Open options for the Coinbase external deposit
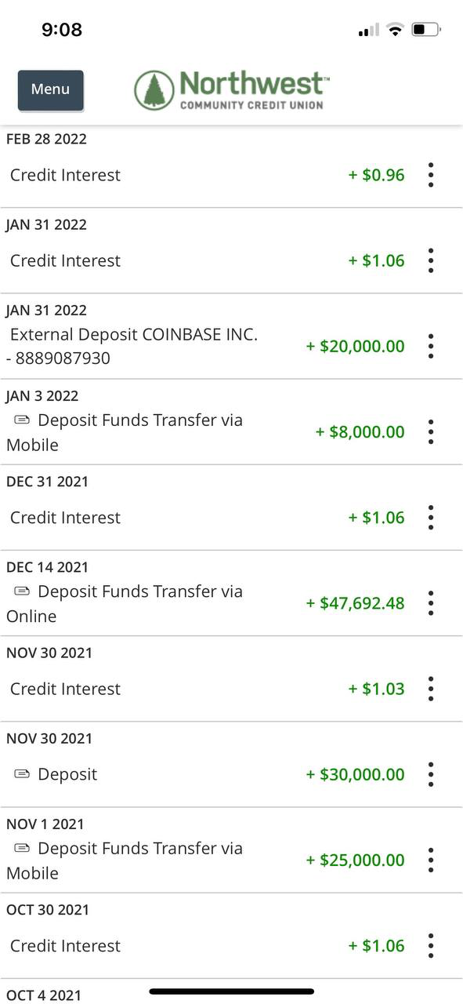463x1004 pixels. coord(430,346)
